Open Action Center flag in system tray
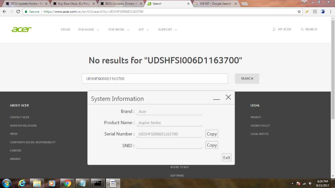Screen dimensions: 335x188 (298, 183)
